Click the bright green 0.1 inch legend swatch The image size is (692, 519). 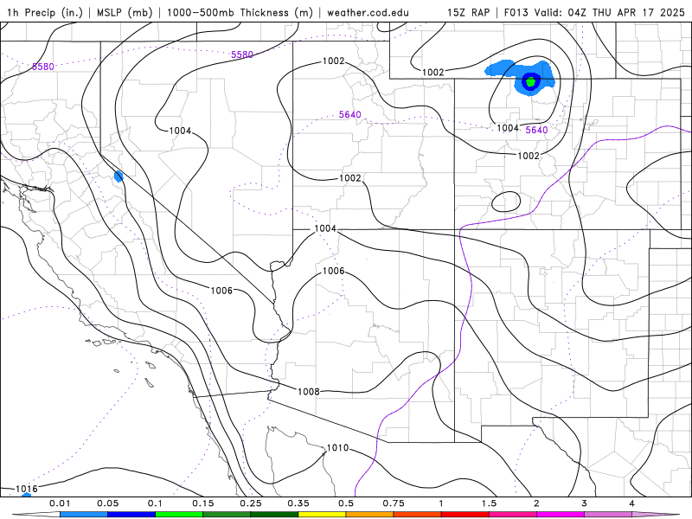(179, 515)
